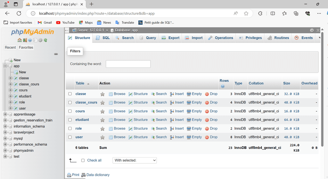The width and height of the screenshot is (328, 179).
Task: Open the Search tab in top menu
Action: [125, 38]
